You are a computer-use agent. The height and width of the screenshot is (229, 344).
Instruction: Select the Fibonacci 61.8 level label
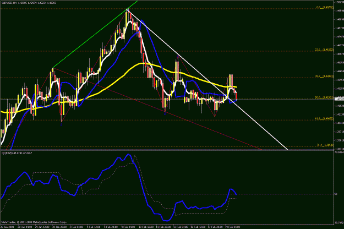[325, 118]
